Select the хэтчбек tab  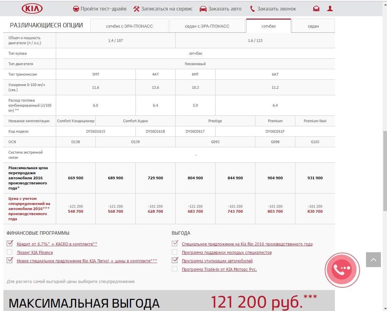[x=269, y=26]
